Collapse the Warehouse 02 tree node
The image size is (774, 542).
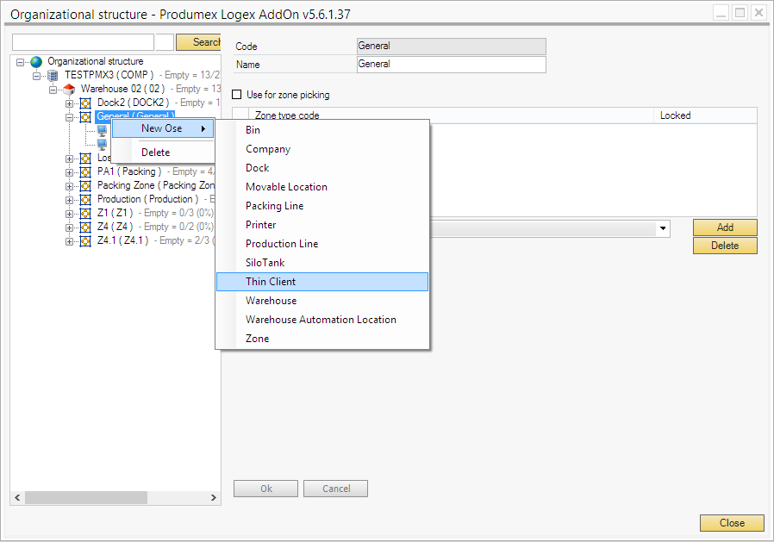click(53, 90)
